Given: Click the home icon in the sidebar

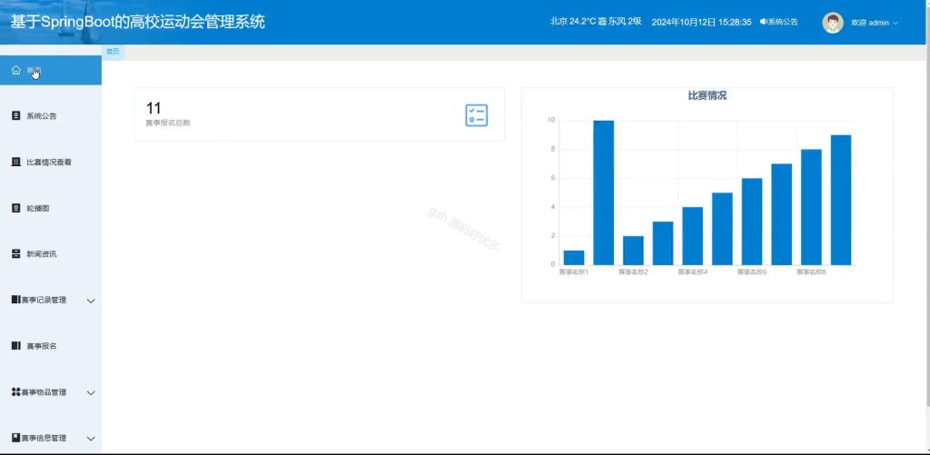Looking at the screenshot, I should [x=16, y=71].
